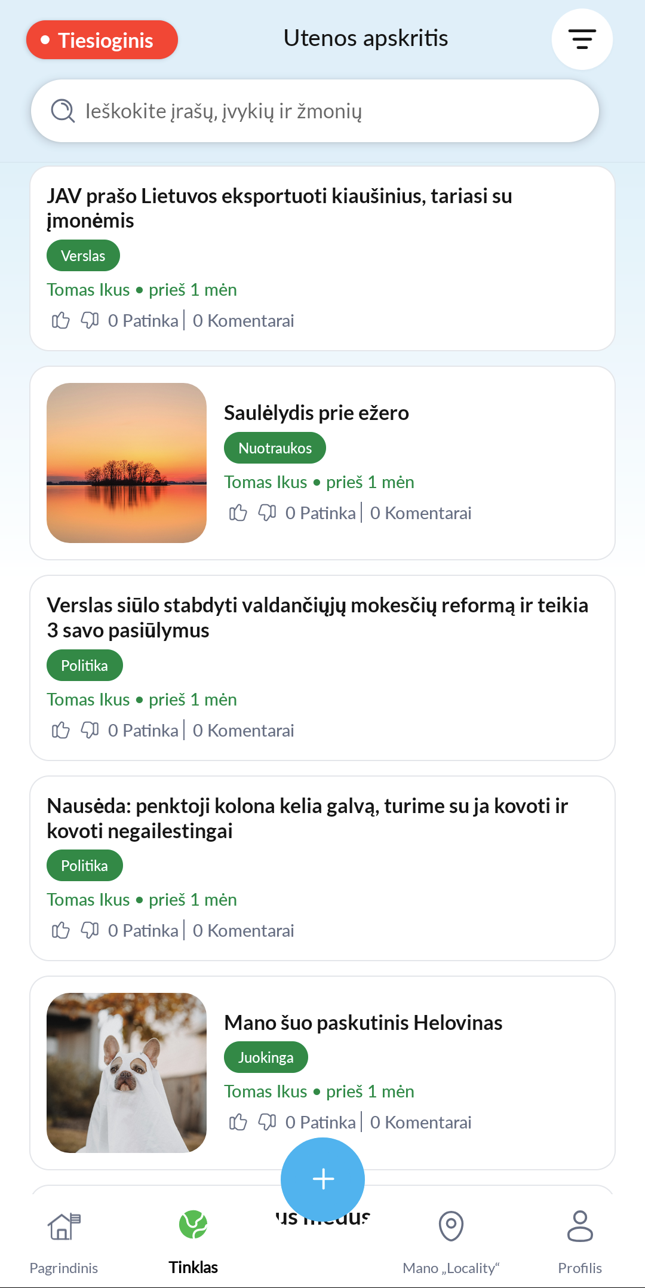Go to the Pagrindinis tab

[63, 1240]
